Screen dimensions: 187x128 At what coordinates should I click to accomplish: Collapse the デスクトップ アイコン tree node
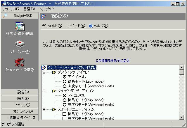[44, 72]
